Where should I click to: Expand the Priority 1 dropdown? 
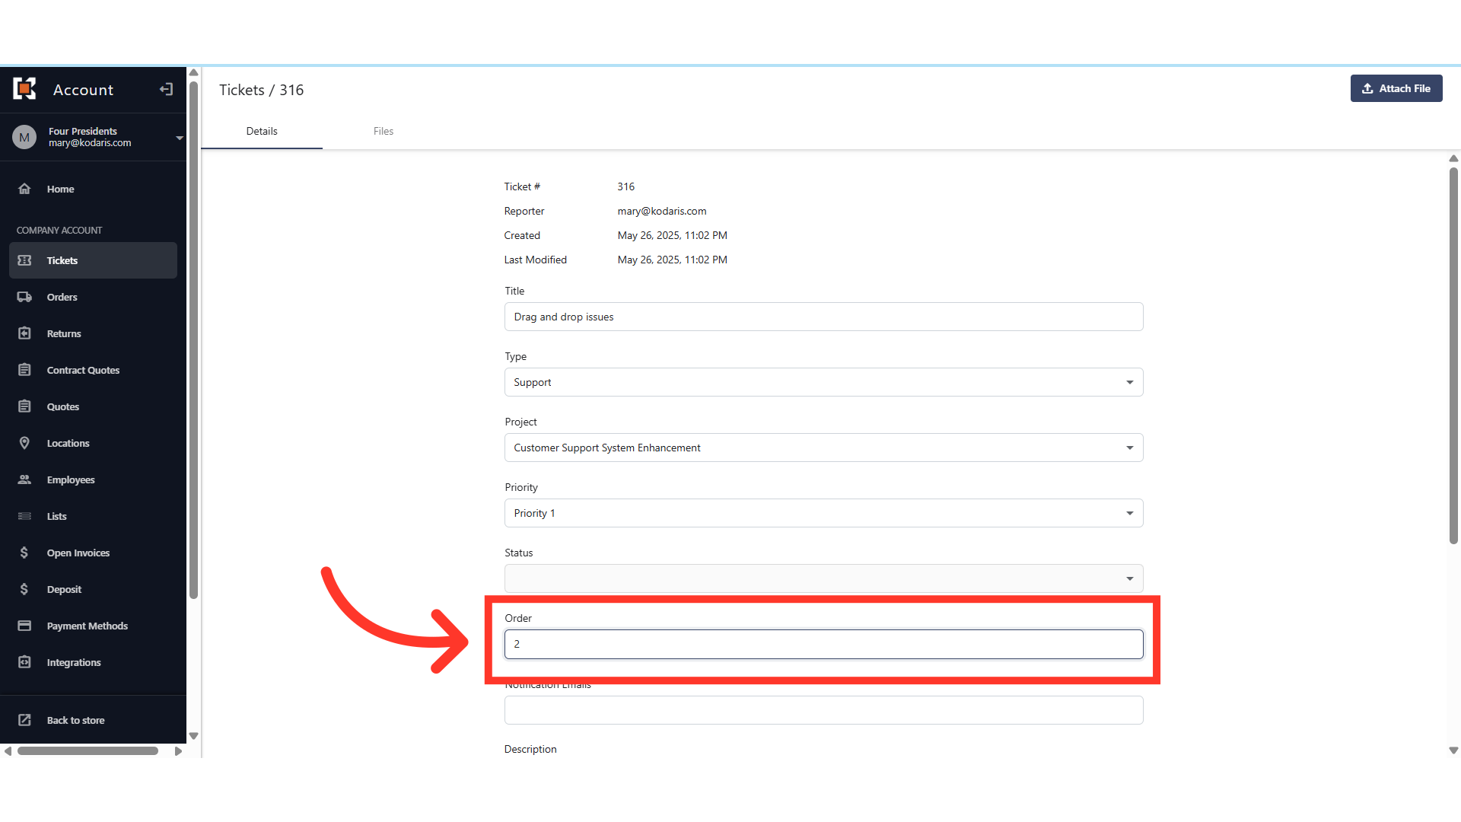(x=823, y=513)
